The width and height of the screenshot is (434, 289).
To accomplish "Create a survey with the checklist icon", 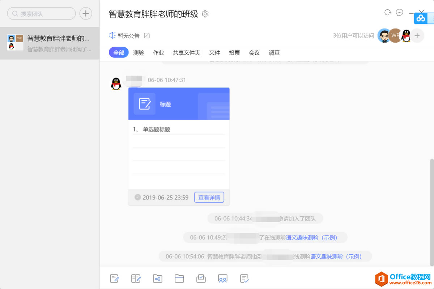I will pyautogui.click(x=244, y=279).
